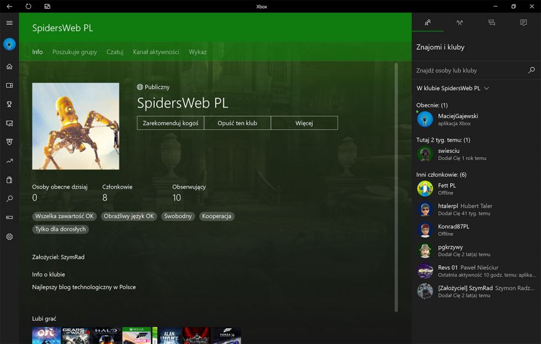541x344 pixels.
Task: Switch to the Poszukuje grupy tab
Action: (75, 52)
